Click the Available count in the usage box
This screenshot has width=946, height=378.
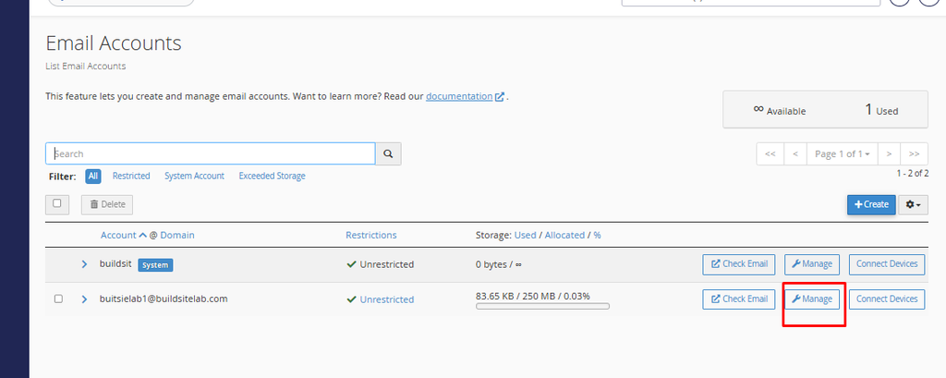[780, 110]
